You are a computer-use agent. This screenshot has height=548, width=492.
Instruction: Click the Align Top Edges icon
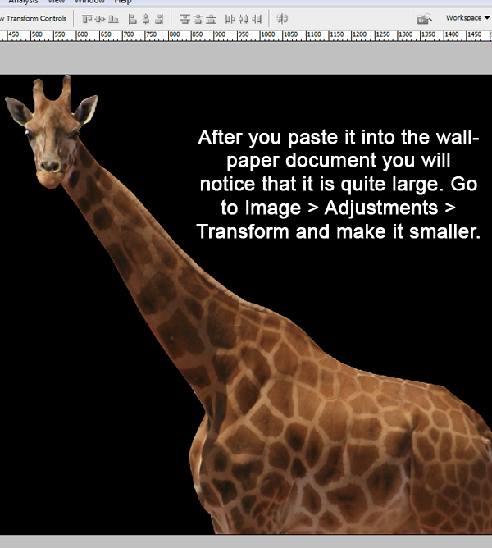[x=87, y=19]
